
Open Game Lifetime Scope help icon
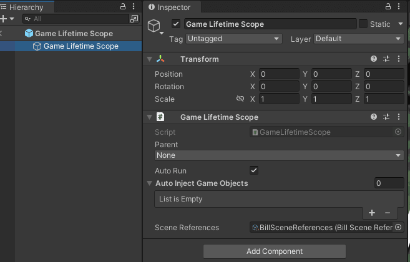[374, 117]
